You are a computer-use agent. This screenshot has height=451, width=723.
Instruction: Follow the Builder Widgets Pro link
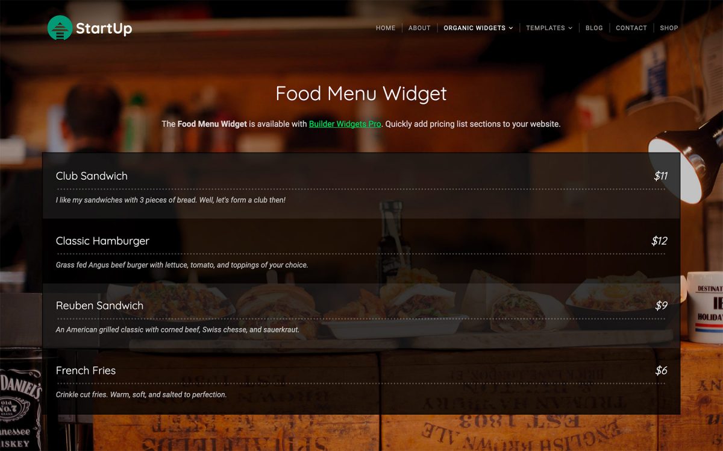(345, 124)
